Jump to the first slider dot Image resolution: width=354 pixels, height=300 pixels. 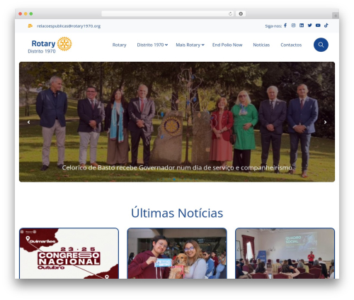coord(158,179)
